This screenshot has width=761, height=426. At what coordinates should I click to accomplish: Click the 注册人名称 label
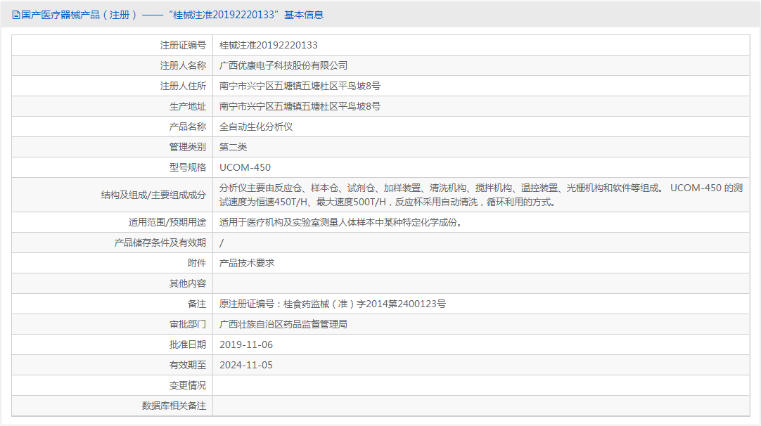coord(183,65)
